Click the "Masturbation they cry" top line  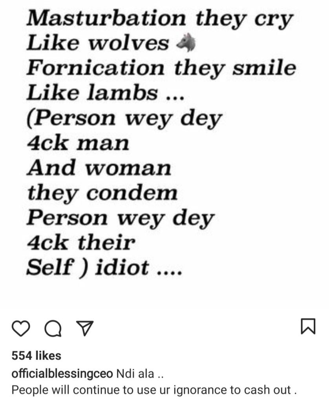coord(160,19)
